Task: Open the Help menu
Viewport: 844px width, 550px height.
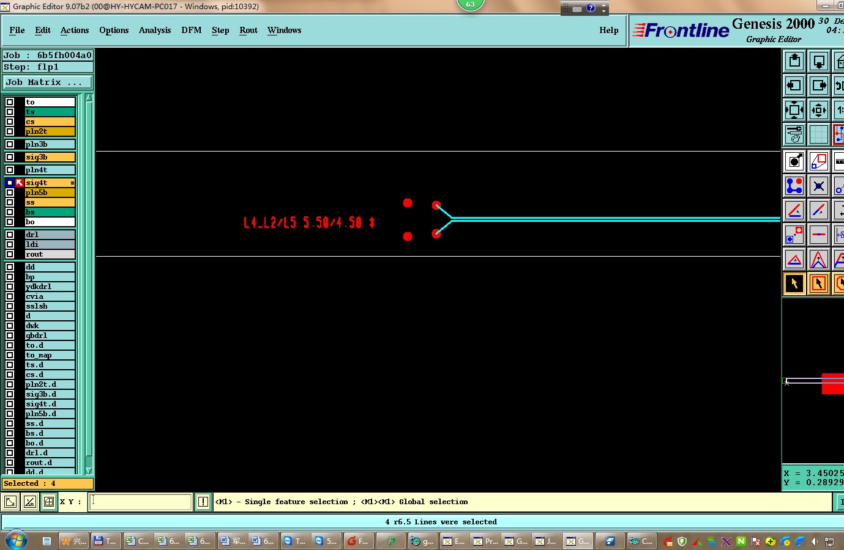Action: click(609, 30)
